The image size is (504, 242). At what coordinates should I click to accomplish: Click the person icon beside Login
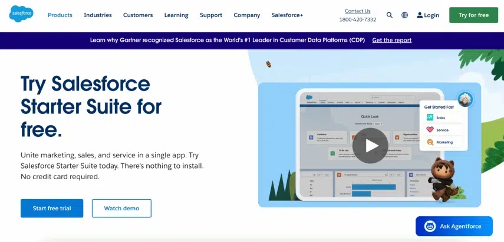420,15
